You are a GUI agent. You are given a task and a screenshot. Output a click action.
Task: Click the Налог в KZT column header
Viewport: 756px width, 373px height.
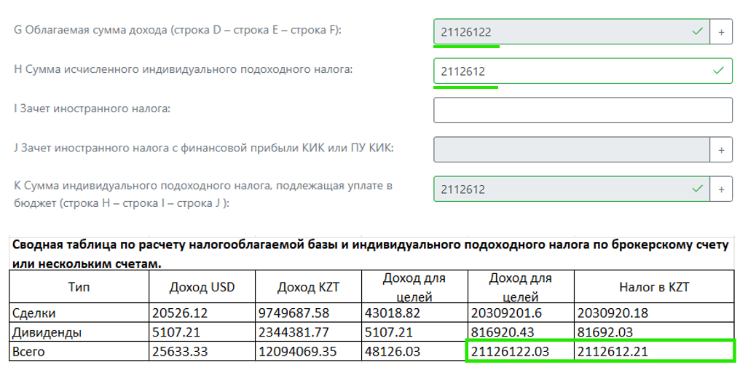(x=654, y=287)
